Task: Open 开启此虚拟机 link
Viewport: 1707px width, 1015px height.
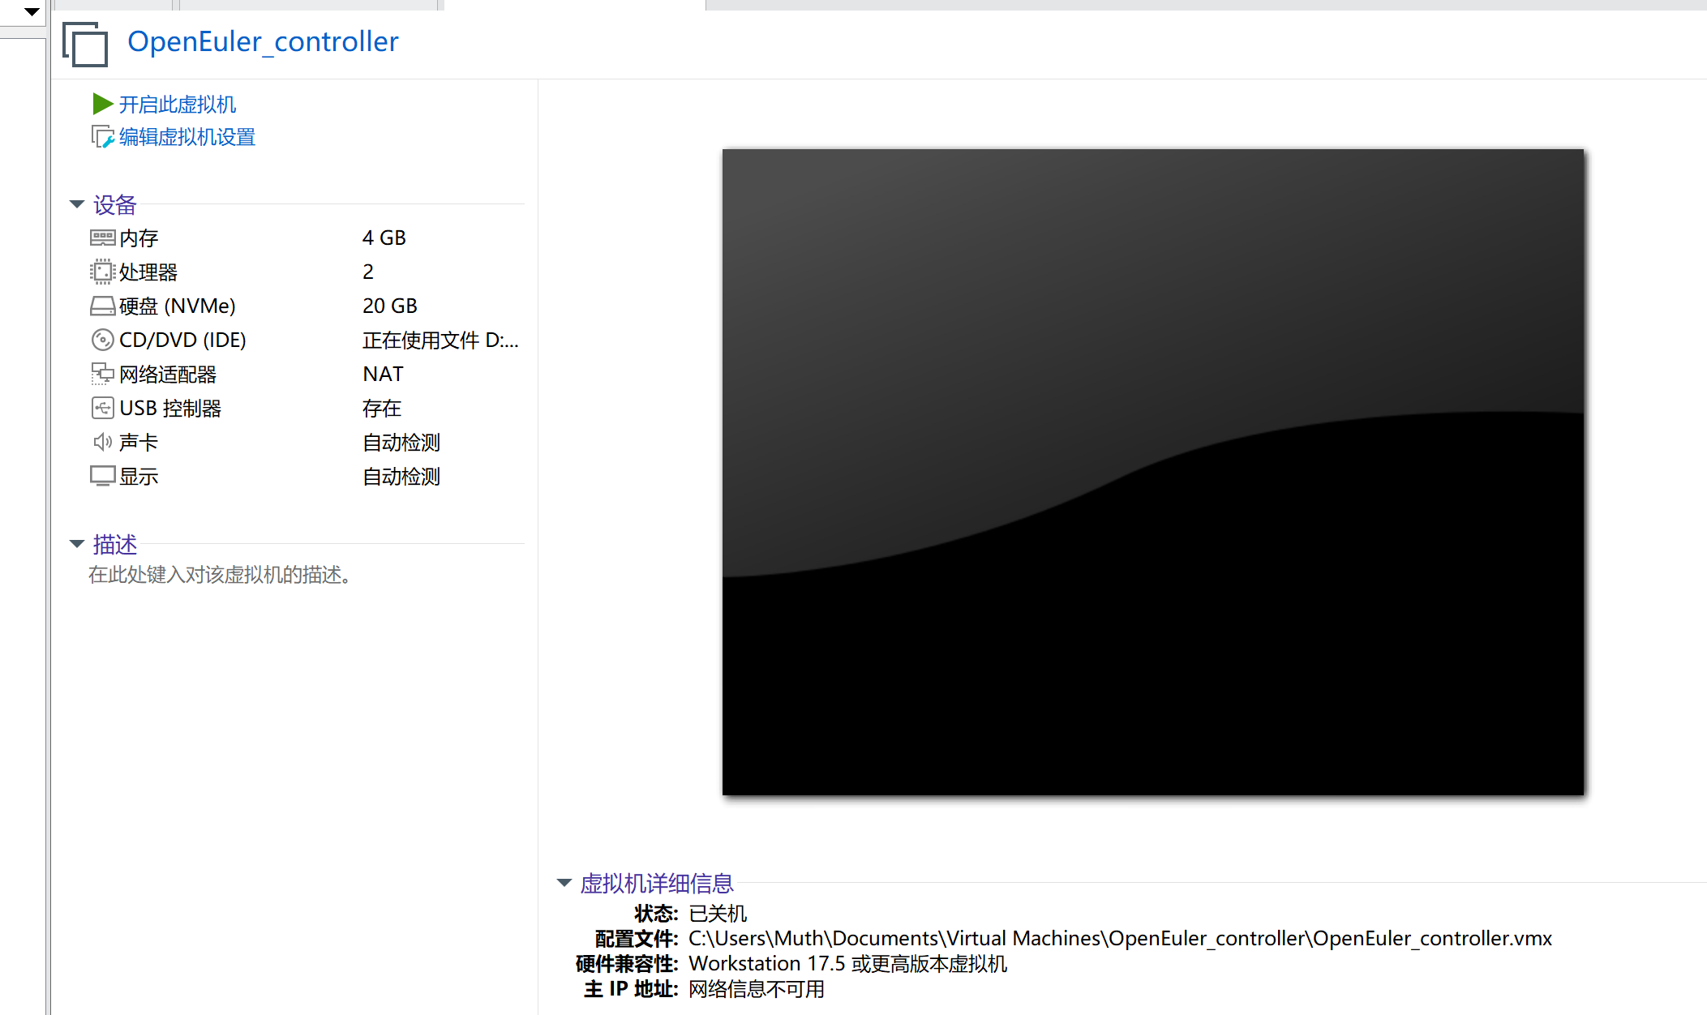Action: [x=177, y=104]
